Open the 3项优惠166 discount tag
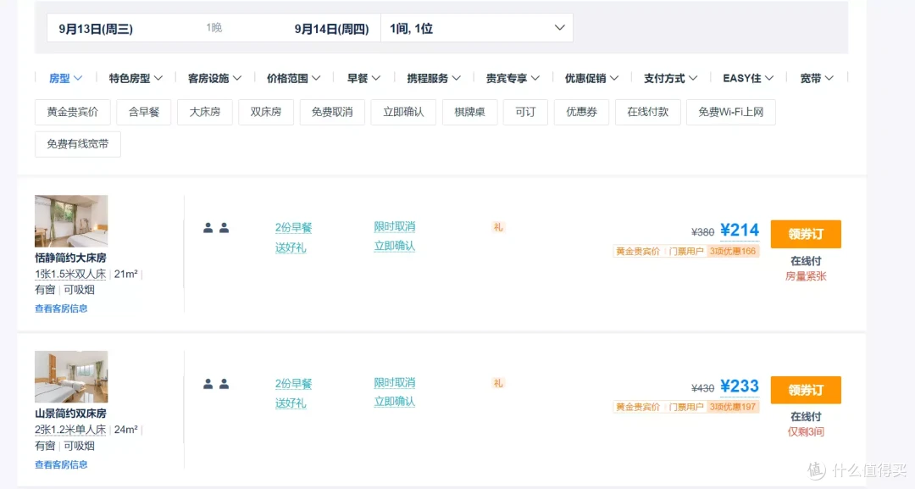Screen dimensions: 915x489 [732, 252]
